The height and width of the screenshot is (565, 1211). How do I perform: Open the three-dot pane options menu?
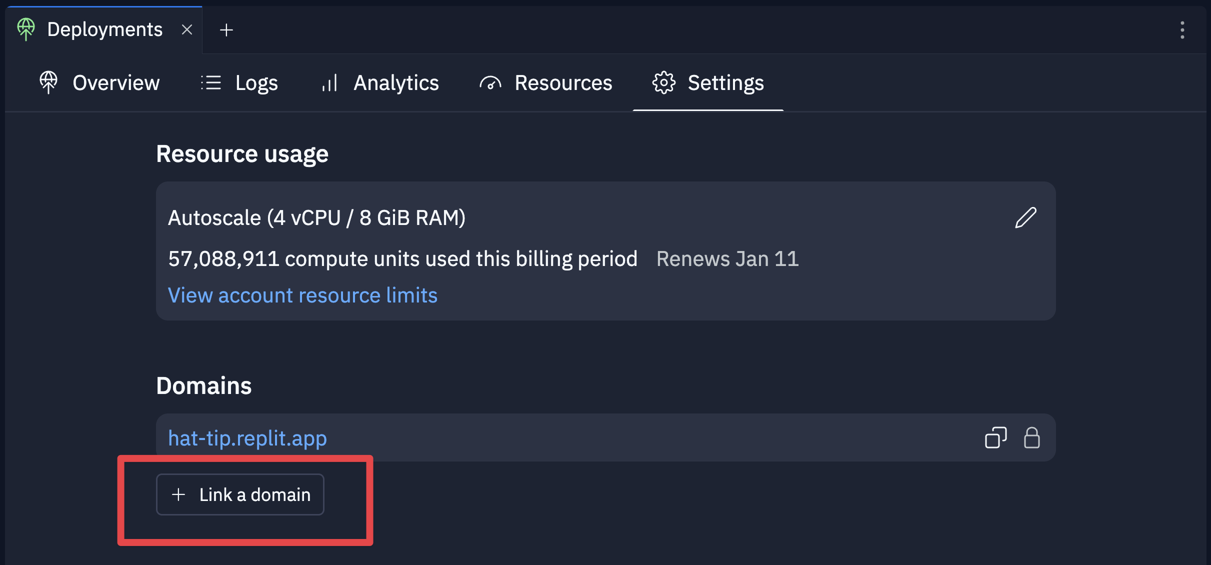point(1182,30)
